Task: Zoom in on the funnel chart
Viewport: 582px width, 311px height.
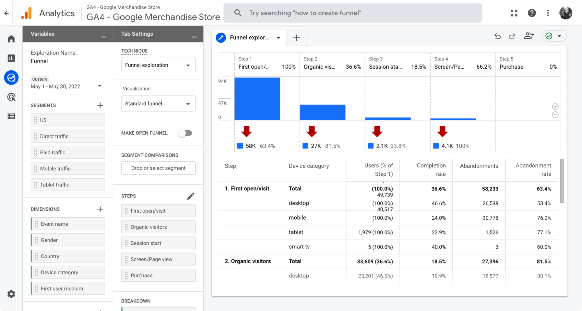Action: click(555, 106)
